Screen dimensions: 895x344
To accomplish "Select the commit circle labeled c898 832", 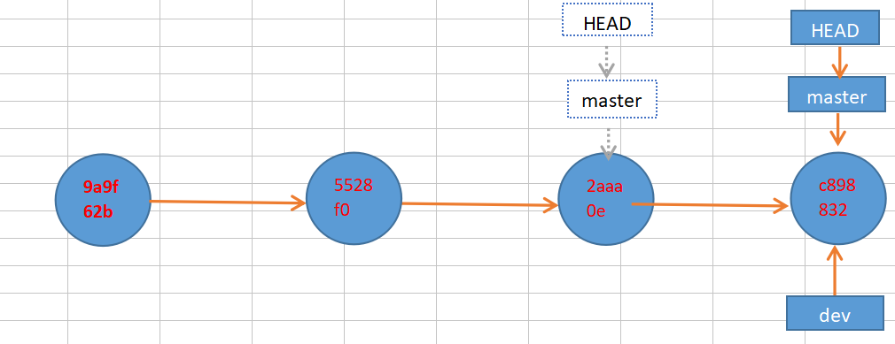I will point(838,199).
